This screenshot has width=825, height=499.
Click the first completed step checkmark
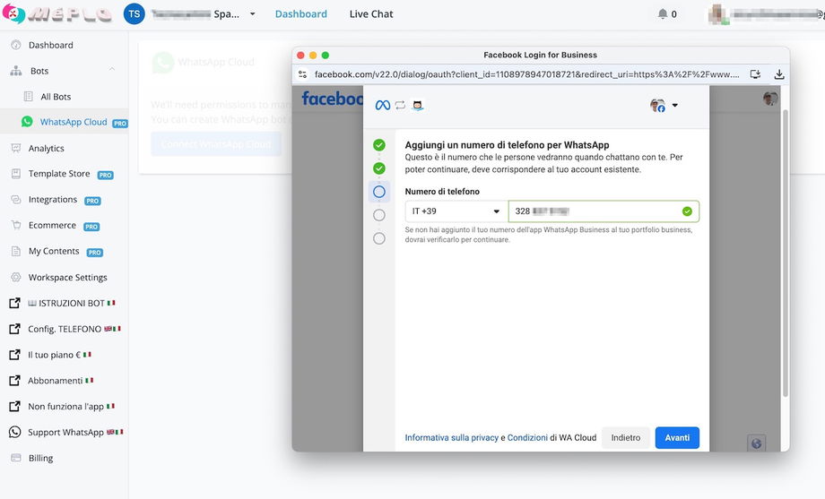(x=378, y=145)
